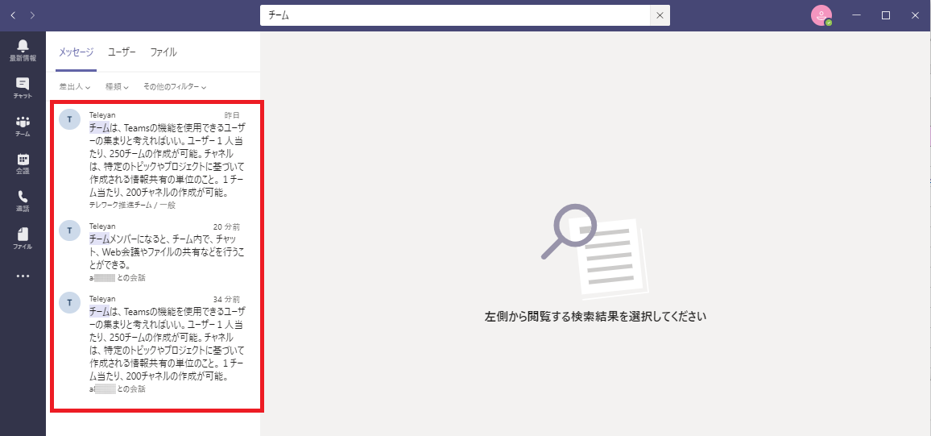Screen dimensions: 931x436
Task: Clear the search box with X
Action: coord(660,15)
